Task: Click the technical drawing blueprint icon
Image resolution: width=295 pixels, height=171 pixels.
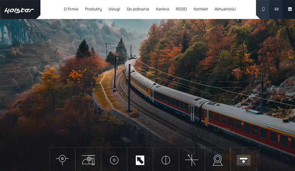Action: tap(88, 160)
